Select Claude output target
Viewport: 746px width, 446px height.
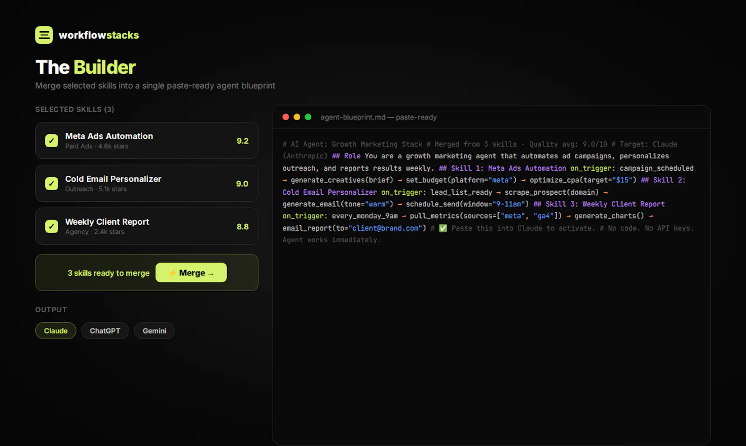coord(55,330)
